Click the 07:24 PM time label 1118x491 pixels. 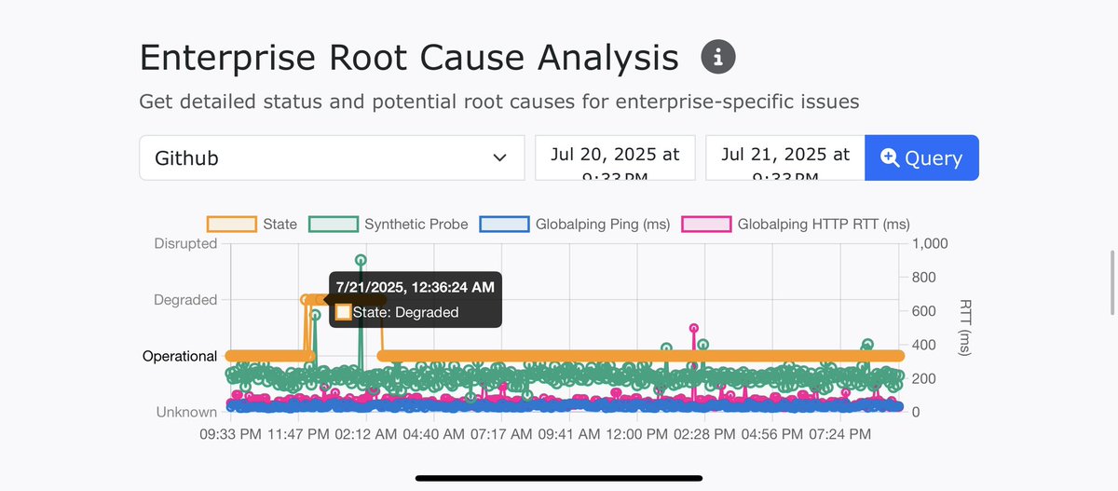[x=840, y=434]
